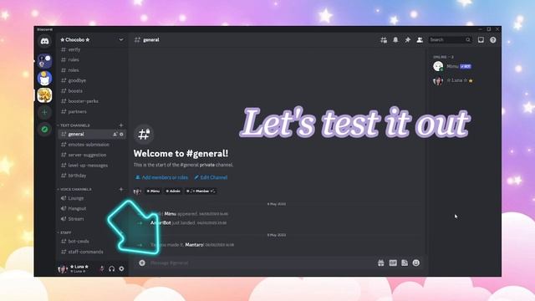Click the Member role chip

(x=201, y=191)
